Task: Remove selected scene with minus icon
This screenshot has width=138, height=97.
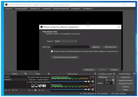Action: (x=9, y=90)
